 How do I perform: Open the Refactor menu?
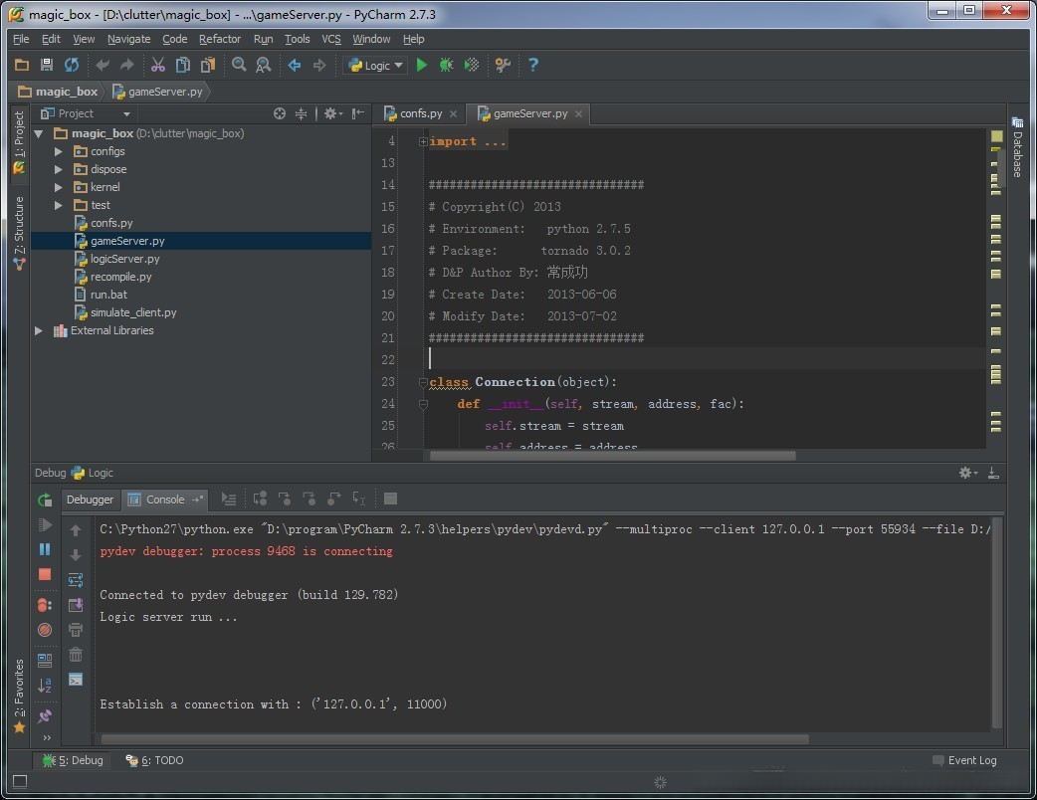(219, 39)
